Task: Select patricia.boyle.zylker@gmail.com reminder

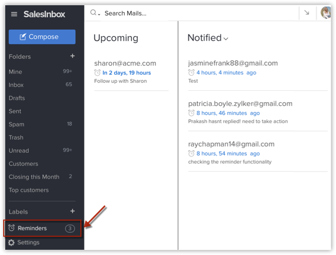Action: [x=240, y=104]
